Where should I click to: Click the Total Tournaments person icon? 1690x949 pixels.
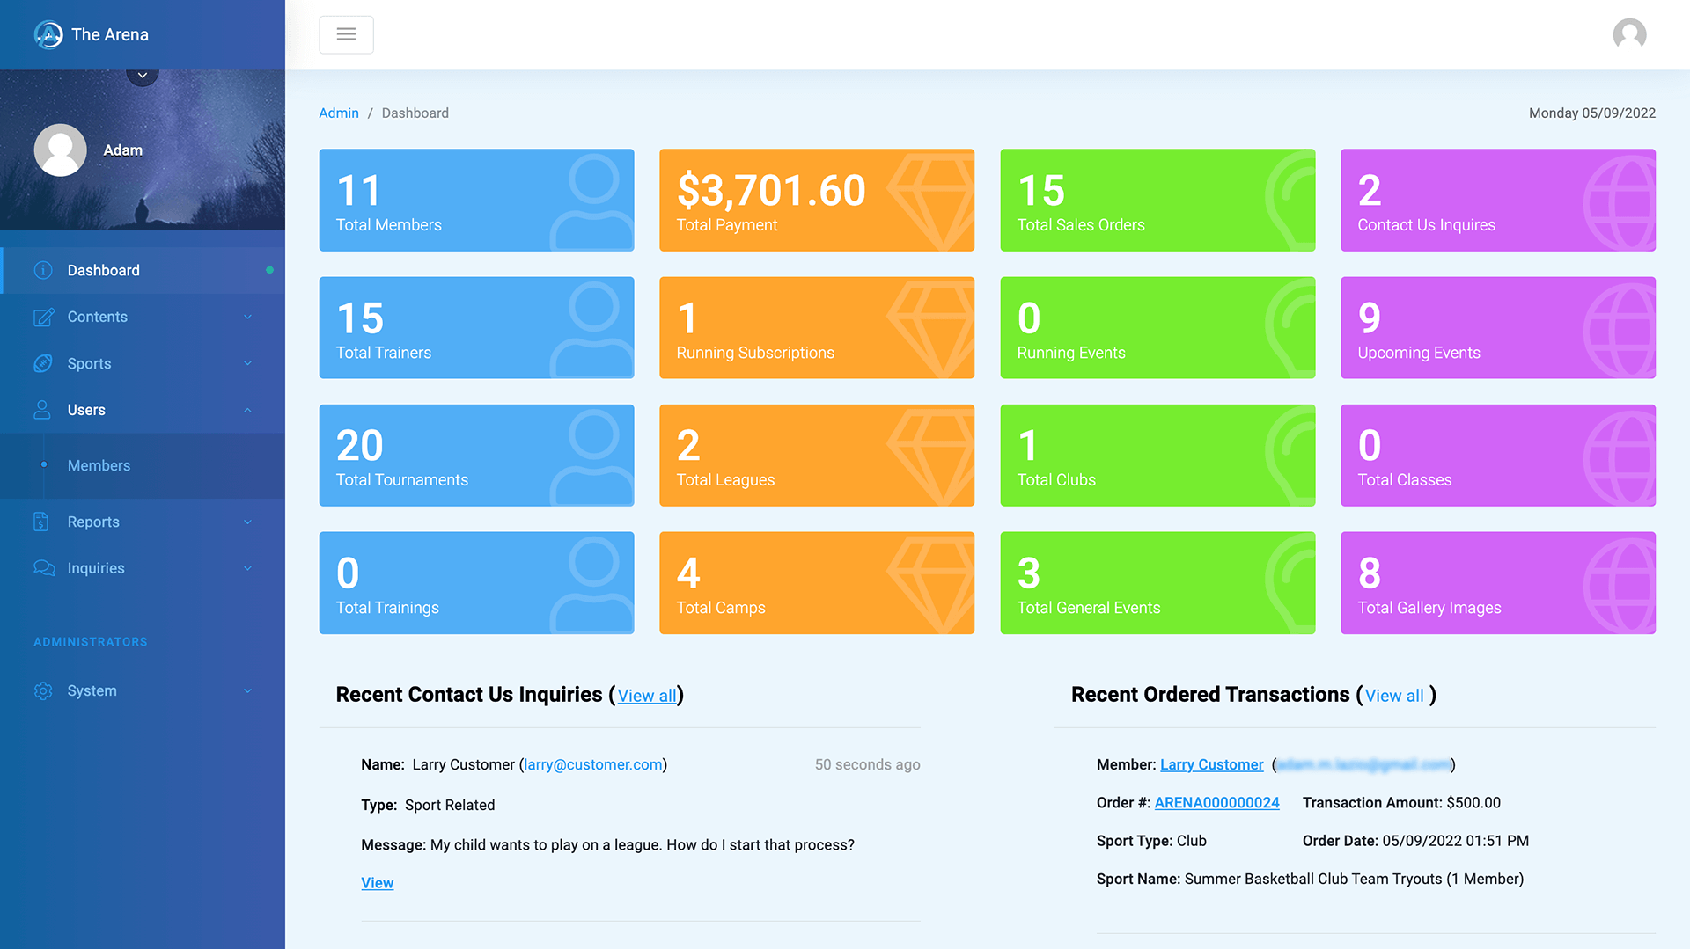pos(592,456)
